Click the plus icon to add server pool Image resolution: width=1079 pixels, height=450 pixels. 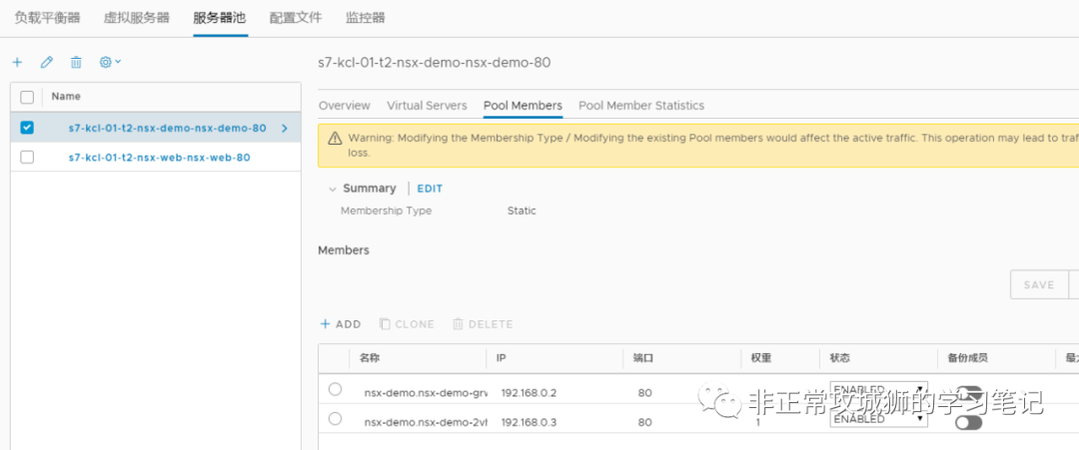point(17,62)
